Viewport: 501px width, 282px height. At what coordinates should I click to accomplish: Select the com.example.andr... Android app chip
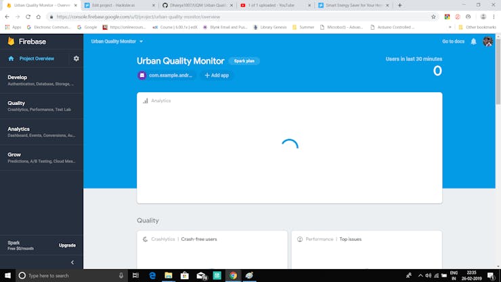click(x=166, y=75)
